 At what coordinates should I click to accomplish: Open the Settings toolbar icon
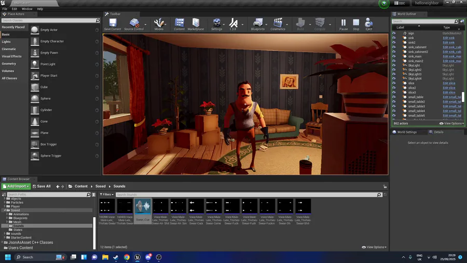click(216, 23)
